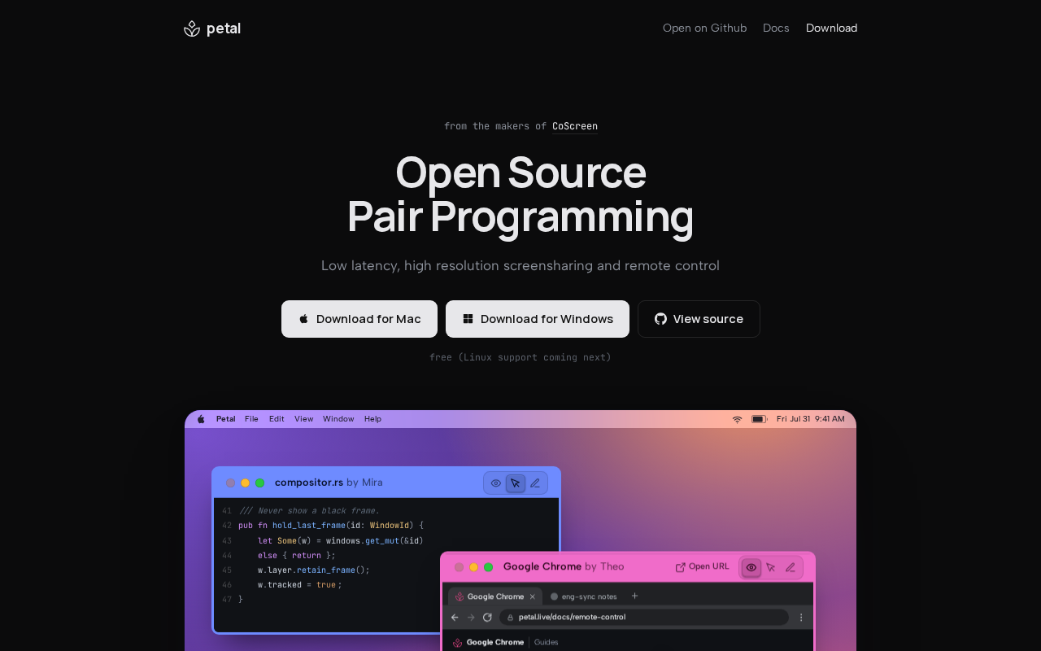Image resolution: width=1041 pixels, height=651 pixels.
Task: Select pointer control mode in Google Chrome window
Action: click(x=771, y=567)
